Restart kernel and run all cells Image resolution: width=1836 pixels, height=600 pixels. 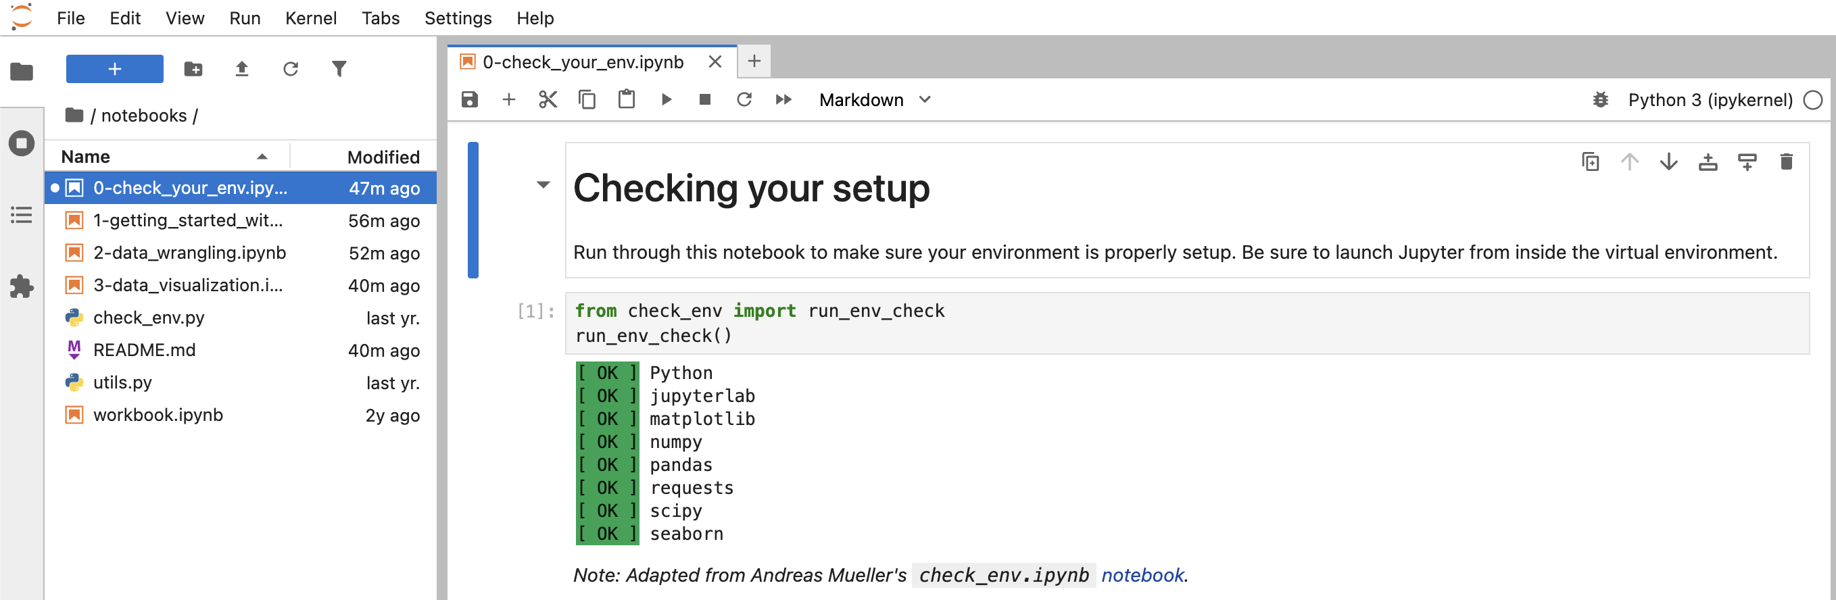(x=783, y=100)
